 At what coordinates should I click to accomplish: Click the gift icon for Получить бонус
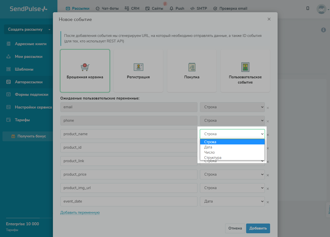click(x=13, y=136)
